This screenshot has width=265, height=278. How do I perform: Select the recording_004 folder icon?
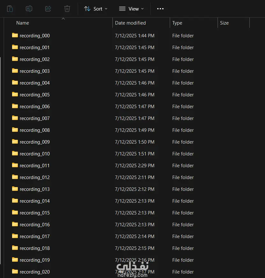coord(15,82)
